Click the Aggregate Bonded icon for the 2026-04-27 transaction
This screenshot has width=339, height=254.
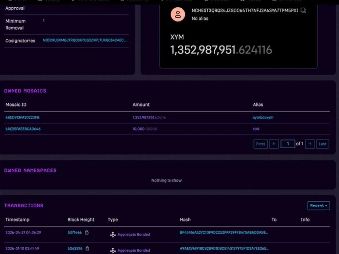tap(113, 235)
